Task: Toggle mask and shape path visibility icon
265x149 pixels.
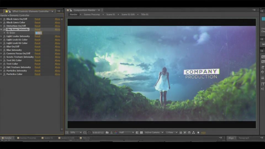Action: [89, 133]
